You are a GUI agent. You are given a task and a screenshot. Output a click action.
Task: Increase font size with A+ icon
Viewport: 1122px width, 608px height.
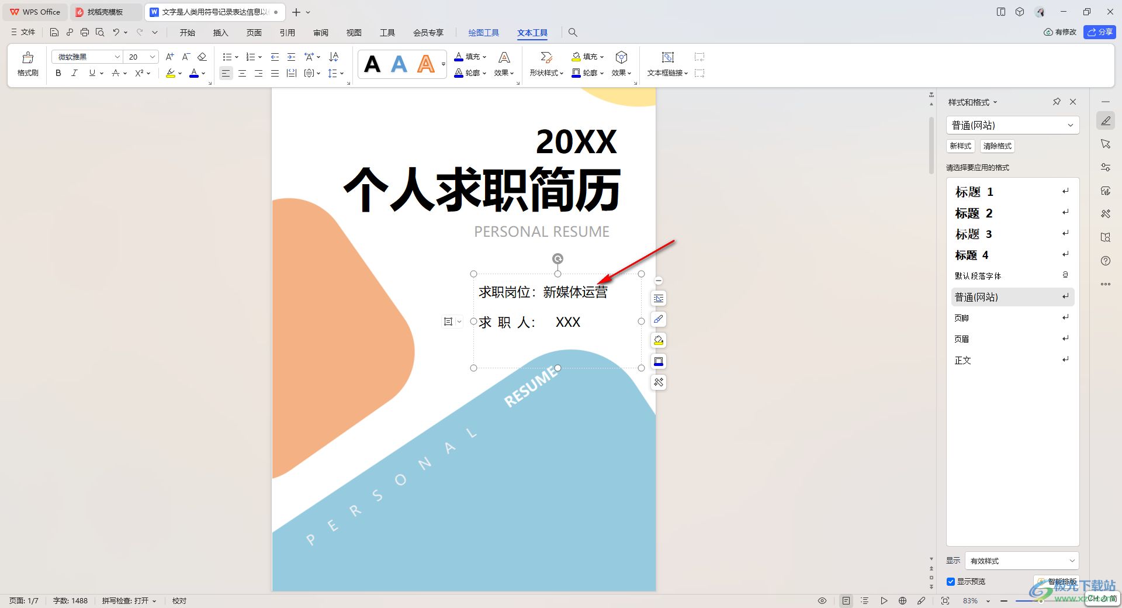point(169,57)
